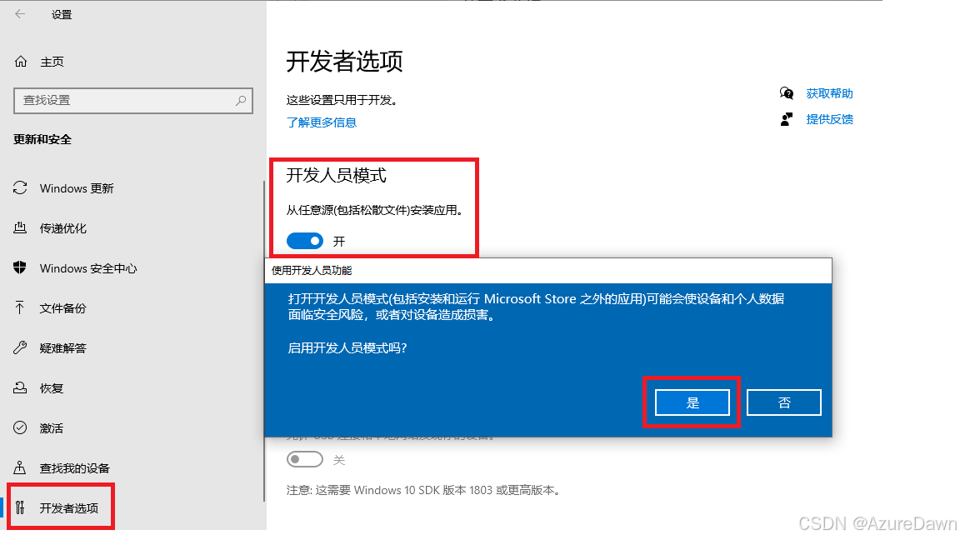Select the 传递优化 icon
960x540 pixels.
(20, 227)
